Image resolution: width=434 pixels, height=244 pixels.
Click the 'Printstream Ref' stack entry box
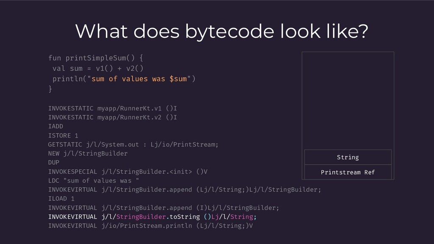click(348, 172)
